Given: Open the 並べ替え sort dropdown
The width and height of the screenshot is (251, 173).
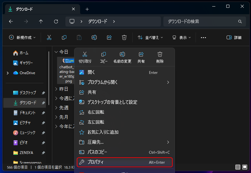Looking at the screenshot, I should tap(151, 37).
